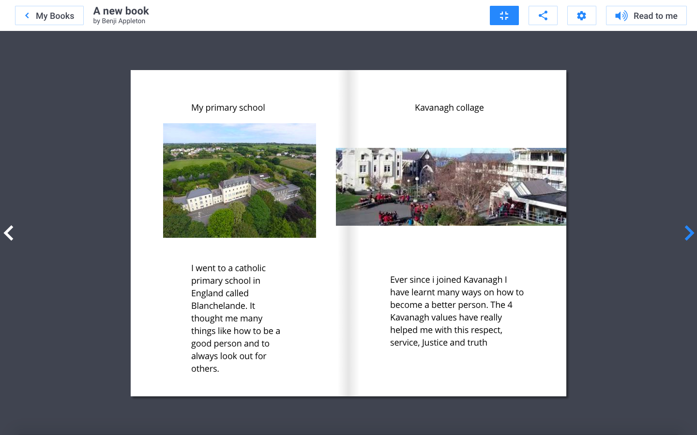The height and width of the screenshot is (435, 697).
Task: Turn to next page with right arrow
Action: pyautogui.click(x=689, y=233)
